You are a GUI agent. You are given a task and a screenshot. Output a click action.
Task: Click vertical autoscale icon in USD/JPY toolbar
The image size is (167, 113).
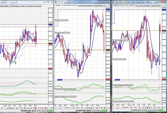[88, 108]
